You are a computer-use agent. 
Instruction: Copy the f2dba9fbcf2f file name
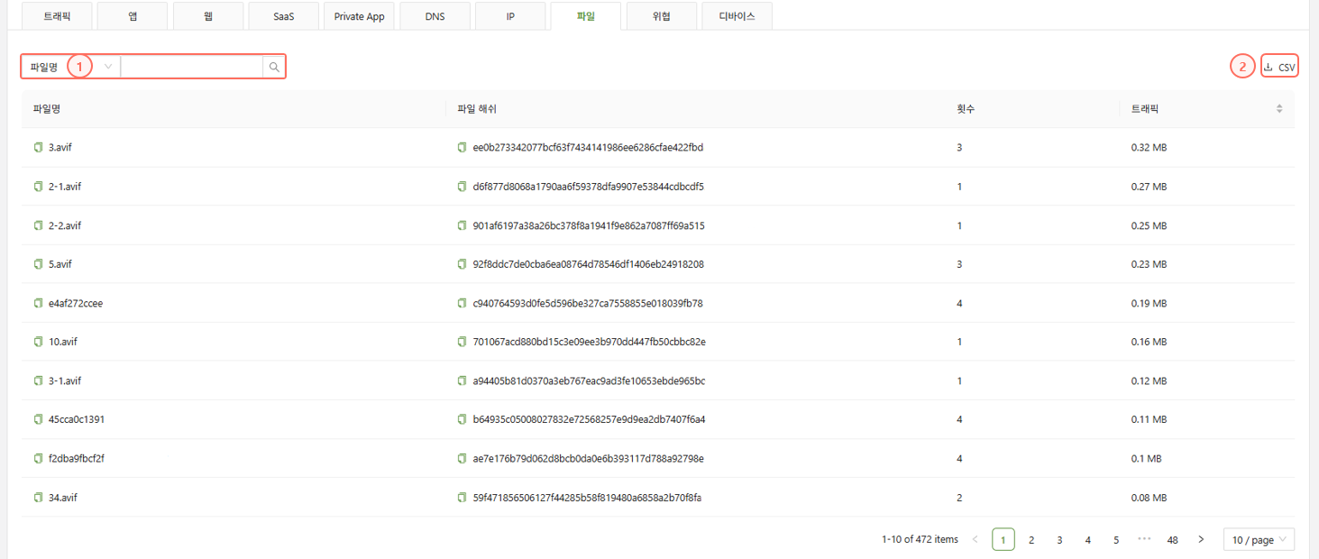pos(38,459)
